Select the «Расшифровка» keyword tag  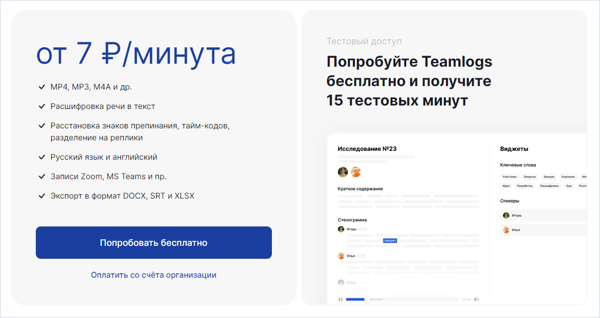(549, 186)
